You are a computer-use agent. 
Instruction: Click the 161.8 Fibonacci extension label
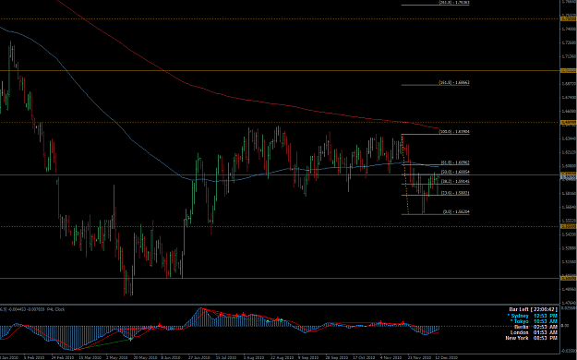tap(454, 83)
